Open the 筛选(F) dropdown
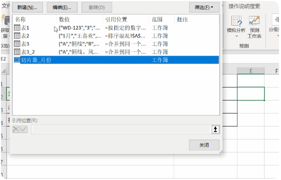Image resolution: width=281 pixels, height=180 pixels. [x=204, y=7]
